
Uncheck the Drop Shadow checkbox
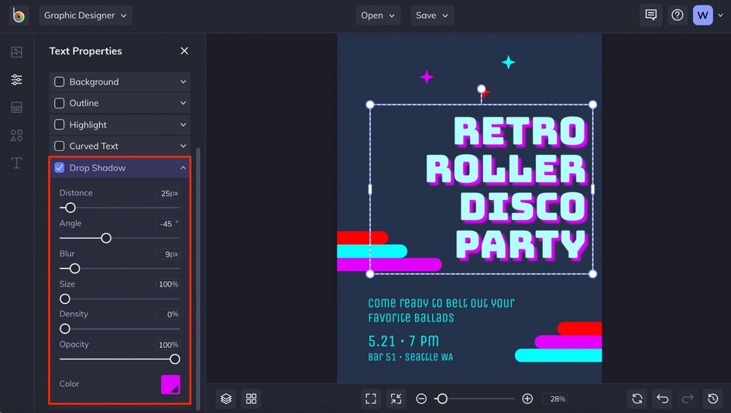(60, 167)
